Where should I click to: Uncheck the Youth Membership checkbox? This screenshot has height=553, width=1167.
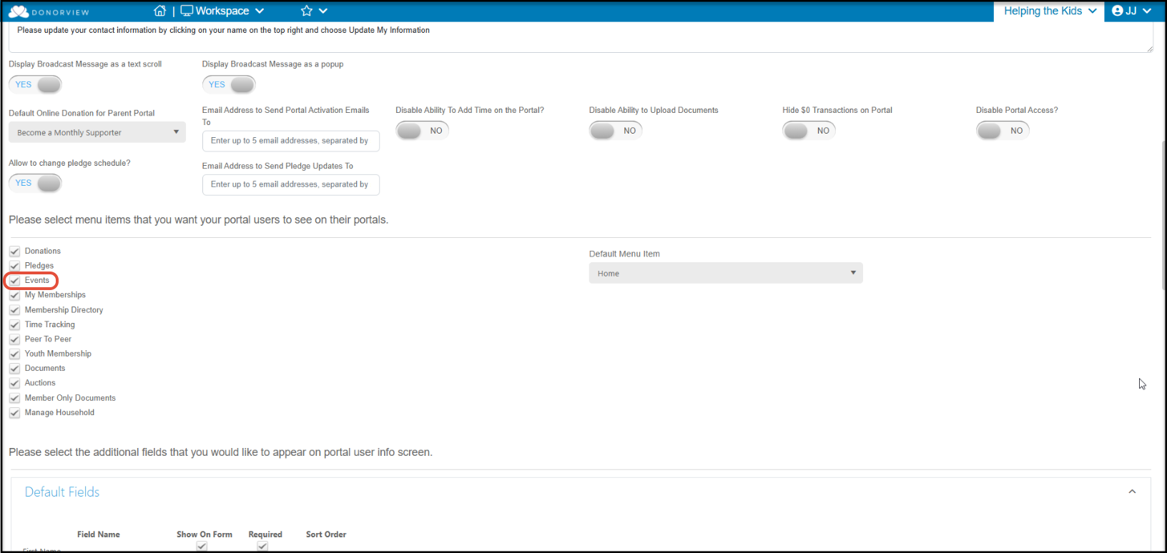pos(14,354)
